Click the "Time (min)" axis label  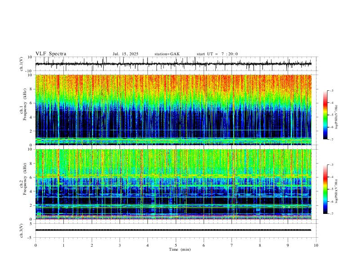(180, 249)
